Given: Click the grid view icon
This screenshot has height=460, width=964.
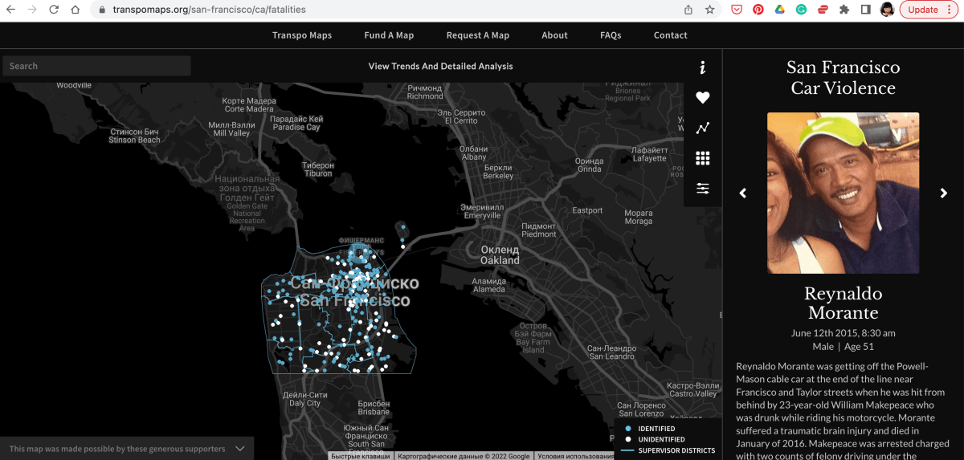Looking at the screenshot, I should tap(703, 158).
